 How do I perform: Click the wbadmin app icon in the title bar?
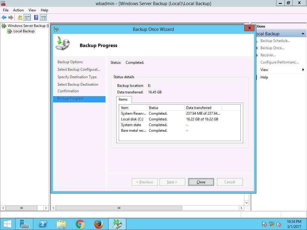tap(3, 3)
